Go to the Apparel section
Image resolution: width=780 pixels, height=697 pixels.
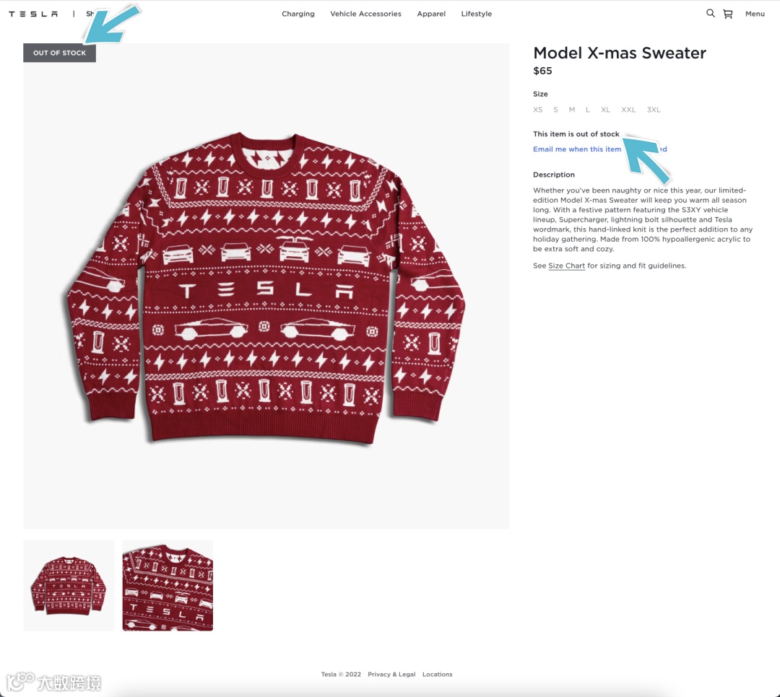(431, 14)
